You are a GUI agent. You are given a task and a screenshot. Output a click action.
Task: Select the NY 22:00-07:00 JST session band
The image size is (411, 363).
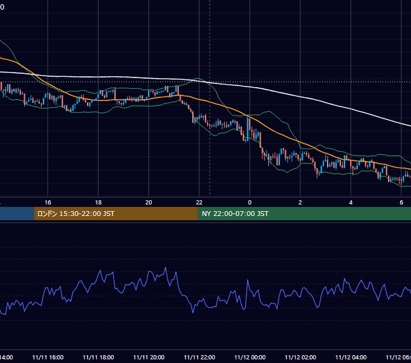(x=304, y=214)
